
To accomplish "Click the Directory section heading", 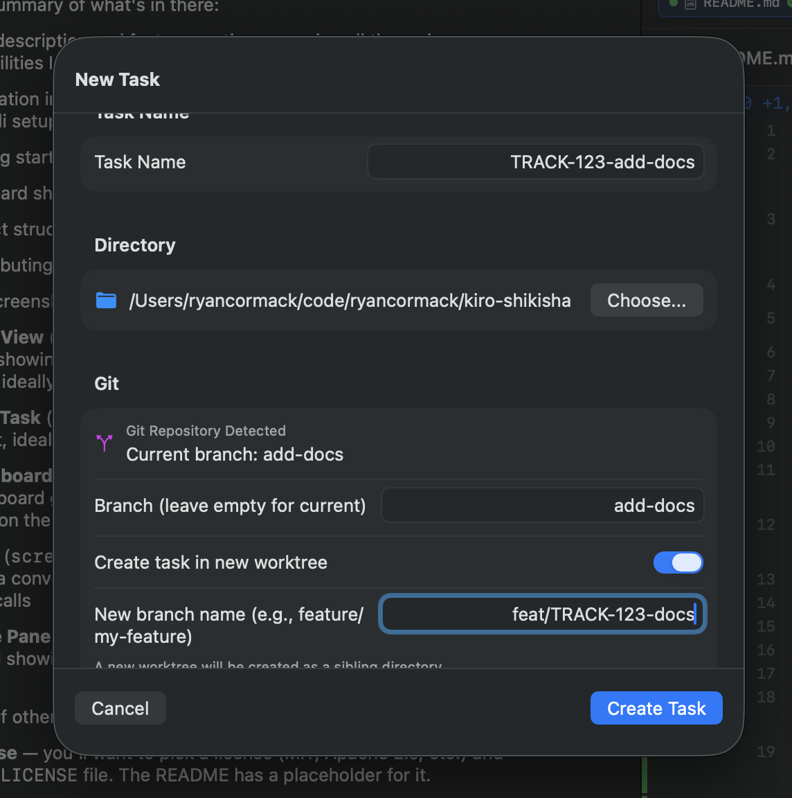I will pos(135,245).
